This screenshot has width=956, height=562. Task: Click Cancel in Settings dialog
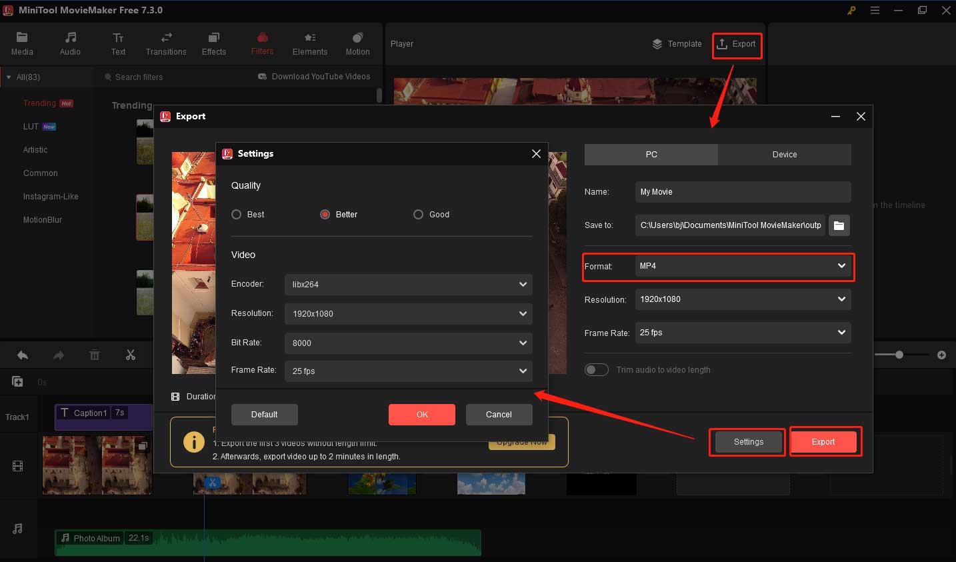(x=499, y=415)
